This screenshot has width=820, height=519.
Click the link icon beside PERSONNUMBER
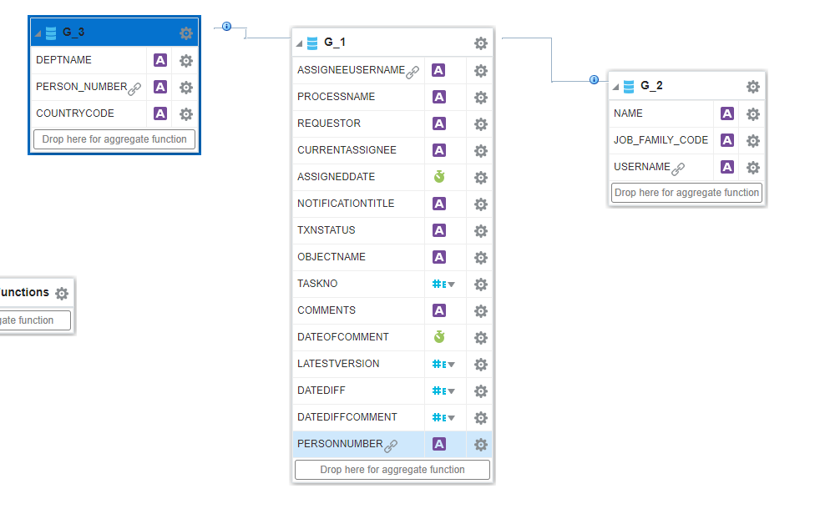click(x=392, y=445)
